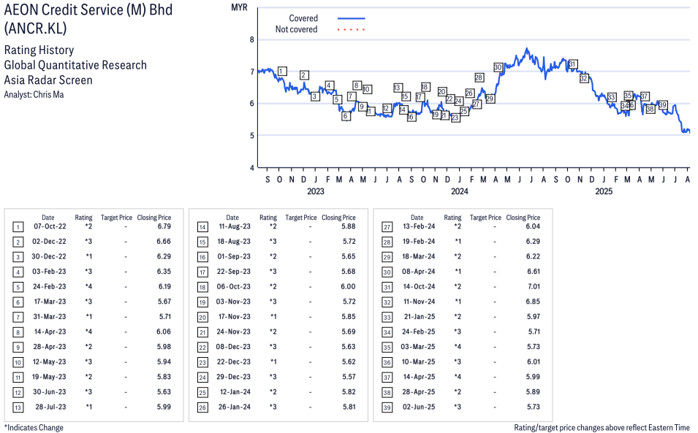
Task: Select chart marker 6 near March 2023
Action: pos(346,116)
